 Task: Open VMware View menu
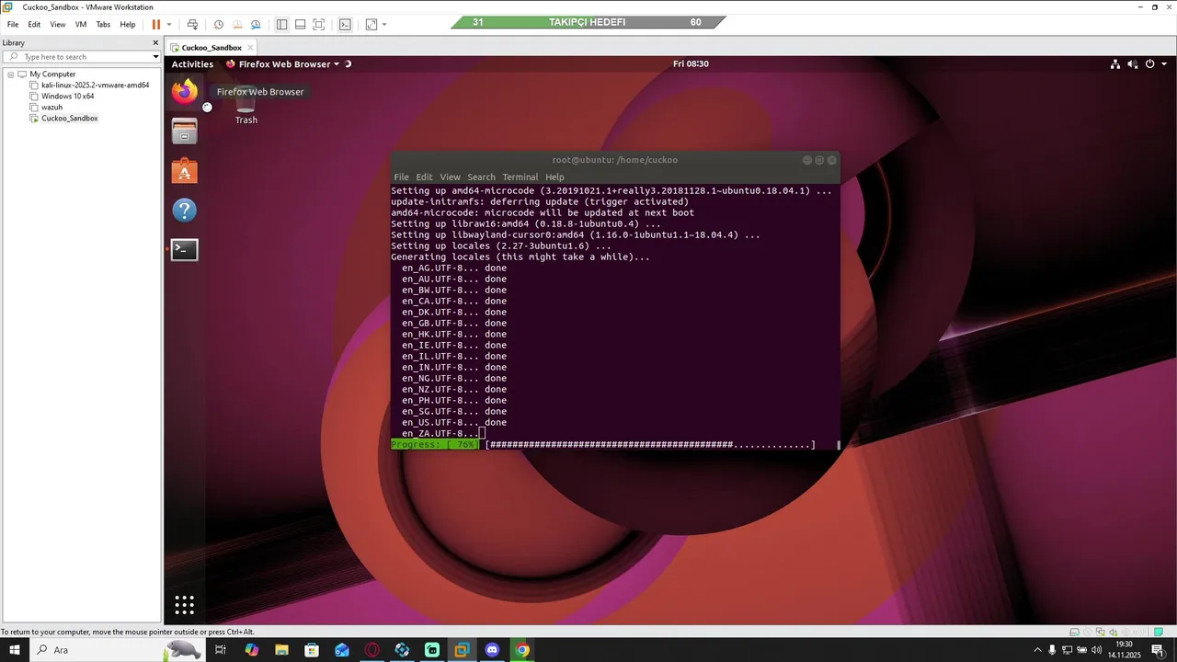(x=58, y=25)
